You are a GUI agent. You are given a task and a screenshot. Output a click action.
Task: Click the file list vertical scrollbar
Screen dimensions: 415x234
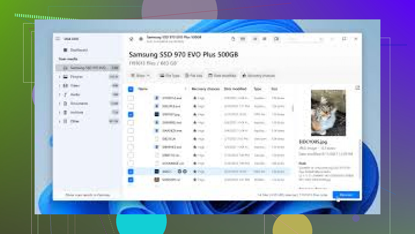pyautogui.click(x=293, y=108)
